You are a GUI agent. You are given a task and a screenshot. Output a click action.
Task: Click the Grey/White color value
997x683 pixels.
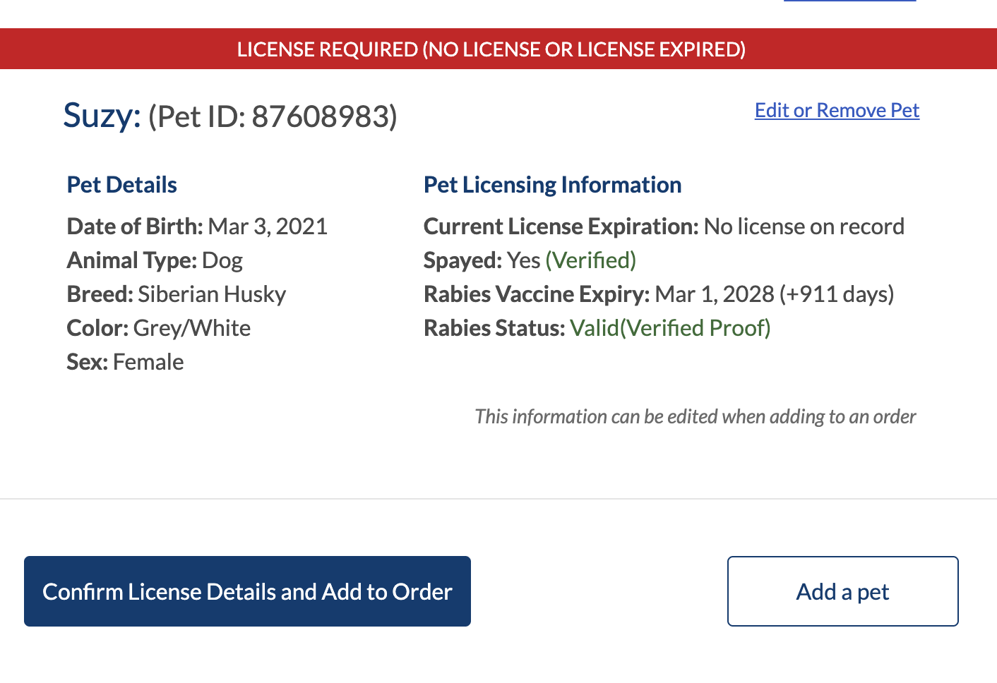pyautogui.click(x=191, y=327)
